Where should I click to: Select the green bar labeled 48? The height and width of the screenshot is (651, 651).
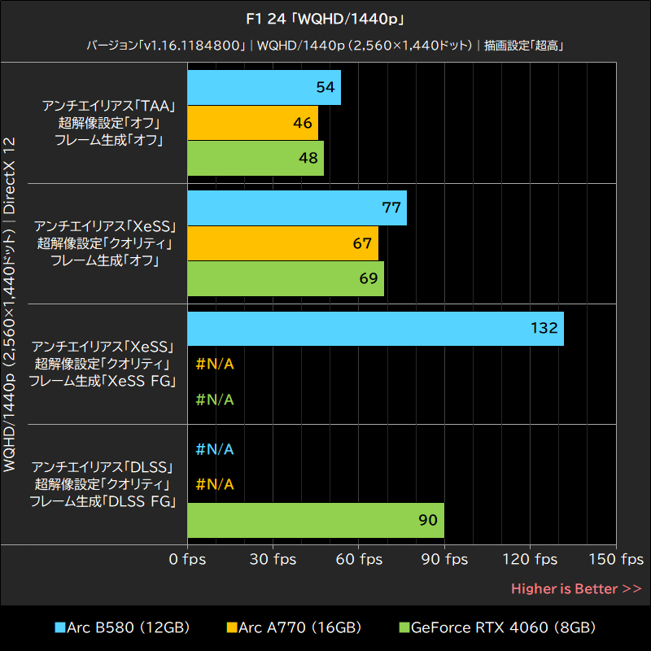pyautogui.click(x=256, y=158)
